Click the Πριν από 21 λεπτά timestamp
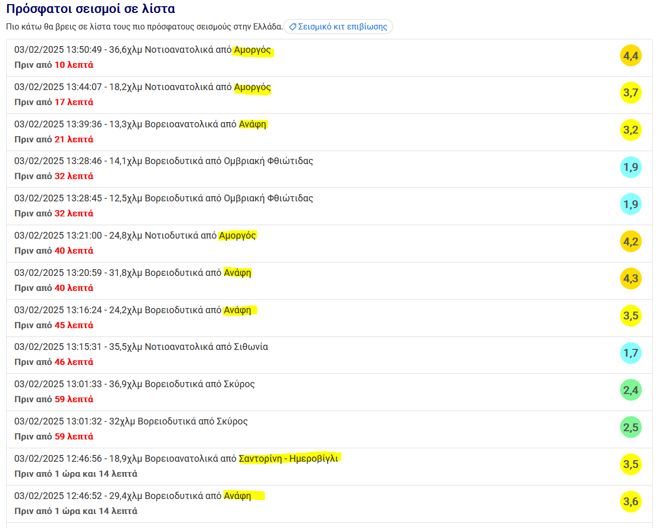The width and height of the screenshot is (663, 528). tap(54, 139)
